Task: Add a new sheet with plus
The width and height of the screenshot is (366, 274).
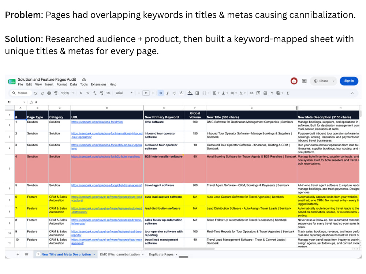Action: coord(18,254)
